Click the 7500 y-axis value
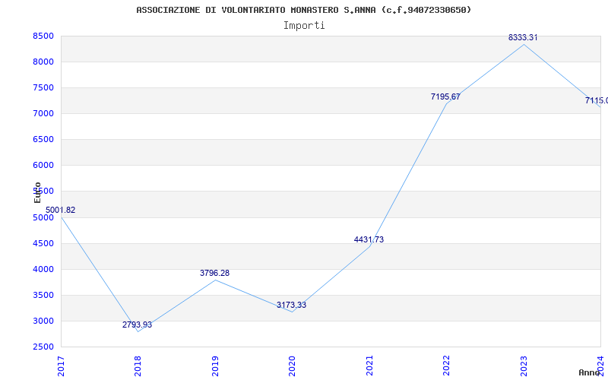This screenshot has height=380, width=608. point(43,88)
